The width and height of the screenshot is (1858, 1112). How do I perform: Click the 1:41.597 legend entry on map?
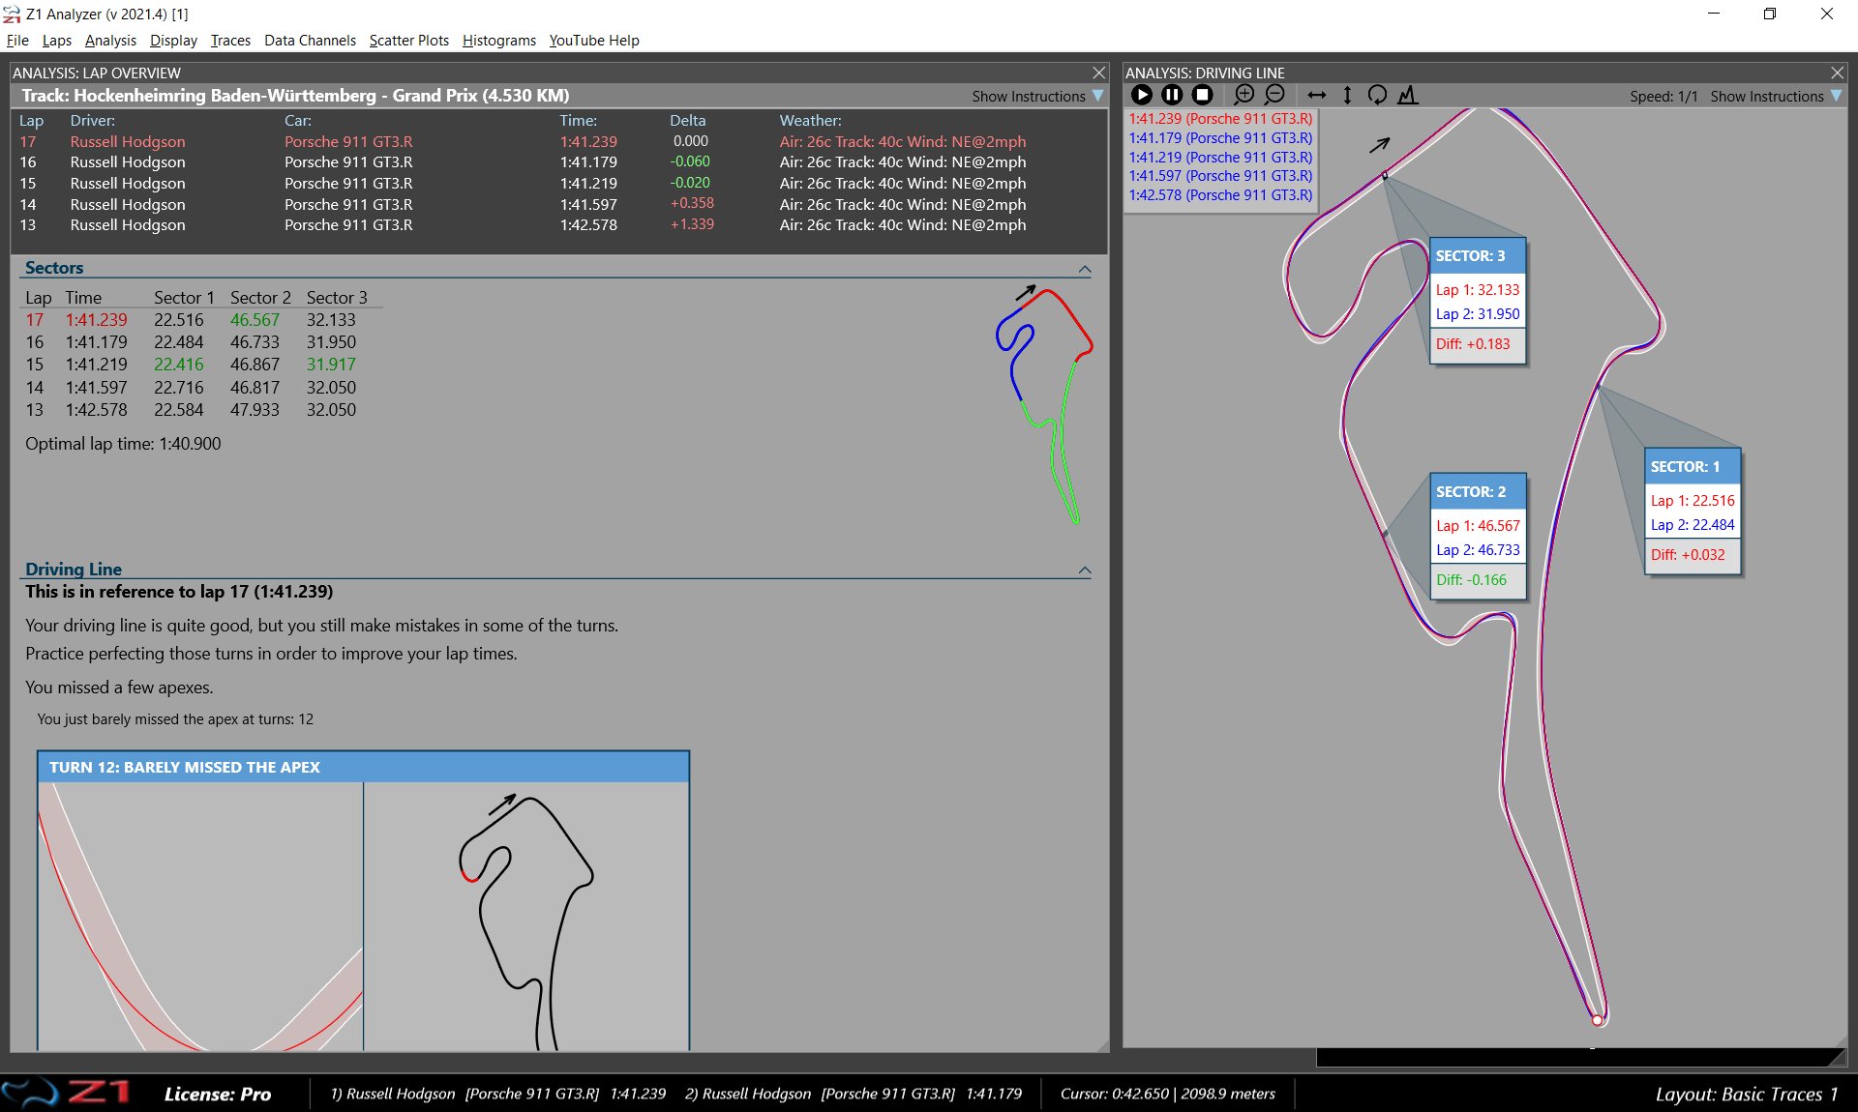1220,176
